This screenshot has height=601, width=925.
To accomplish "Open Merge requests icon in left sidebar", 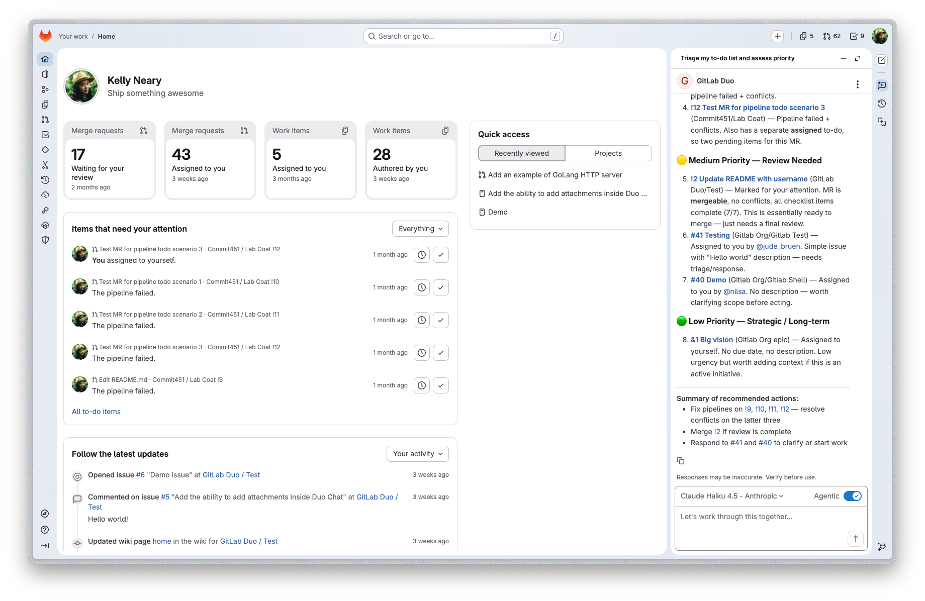I will 45,120.
